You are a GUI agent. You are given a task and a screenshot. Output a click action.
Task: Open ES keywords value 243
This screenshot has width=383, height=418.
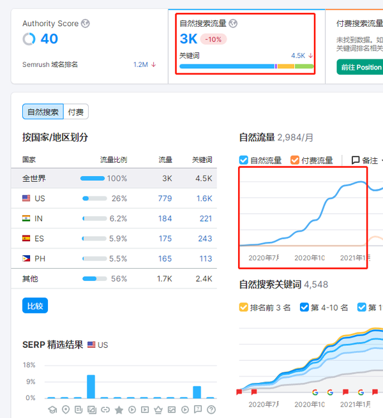pos(205,239)
